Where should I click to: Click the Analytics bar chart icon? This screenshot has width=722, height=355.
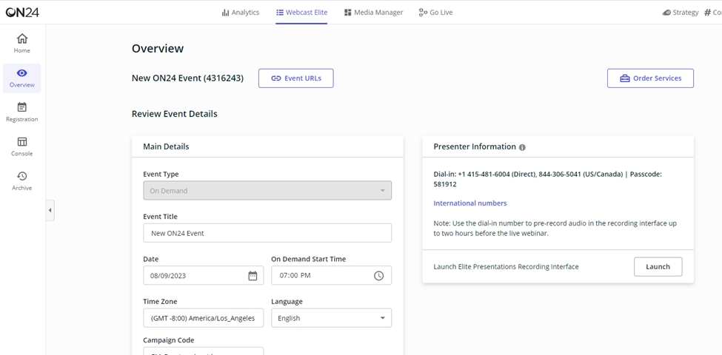pos(225,13)
